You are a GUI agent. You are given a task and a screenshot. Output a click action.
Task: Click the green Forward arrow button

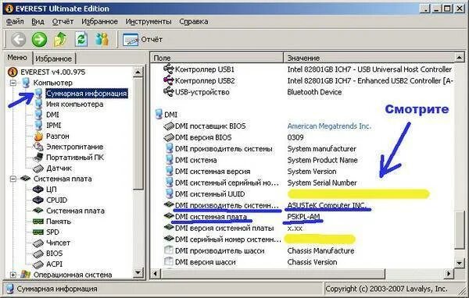tap(40, 40)
